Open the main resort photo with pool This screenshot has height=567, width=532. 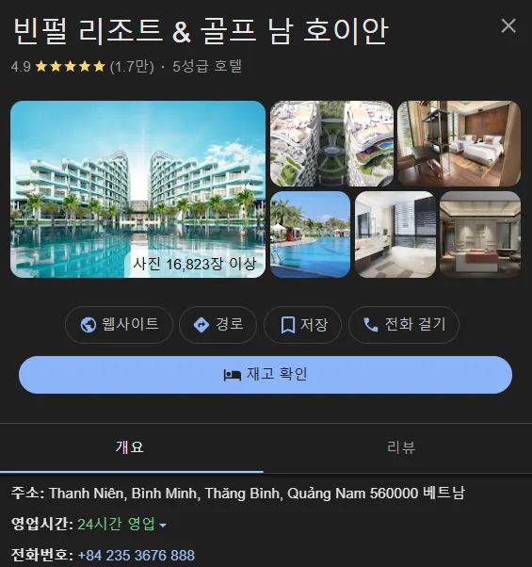pos(138,189)
